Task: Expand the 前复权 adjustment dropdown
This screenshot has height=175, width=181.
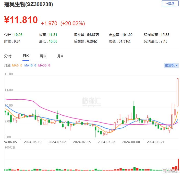Action: tap(171, 65)
